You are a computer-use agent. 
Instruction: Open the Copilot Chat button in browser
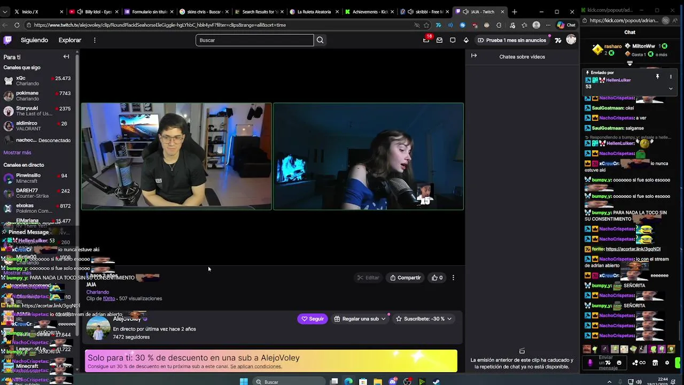click(566, 25)
